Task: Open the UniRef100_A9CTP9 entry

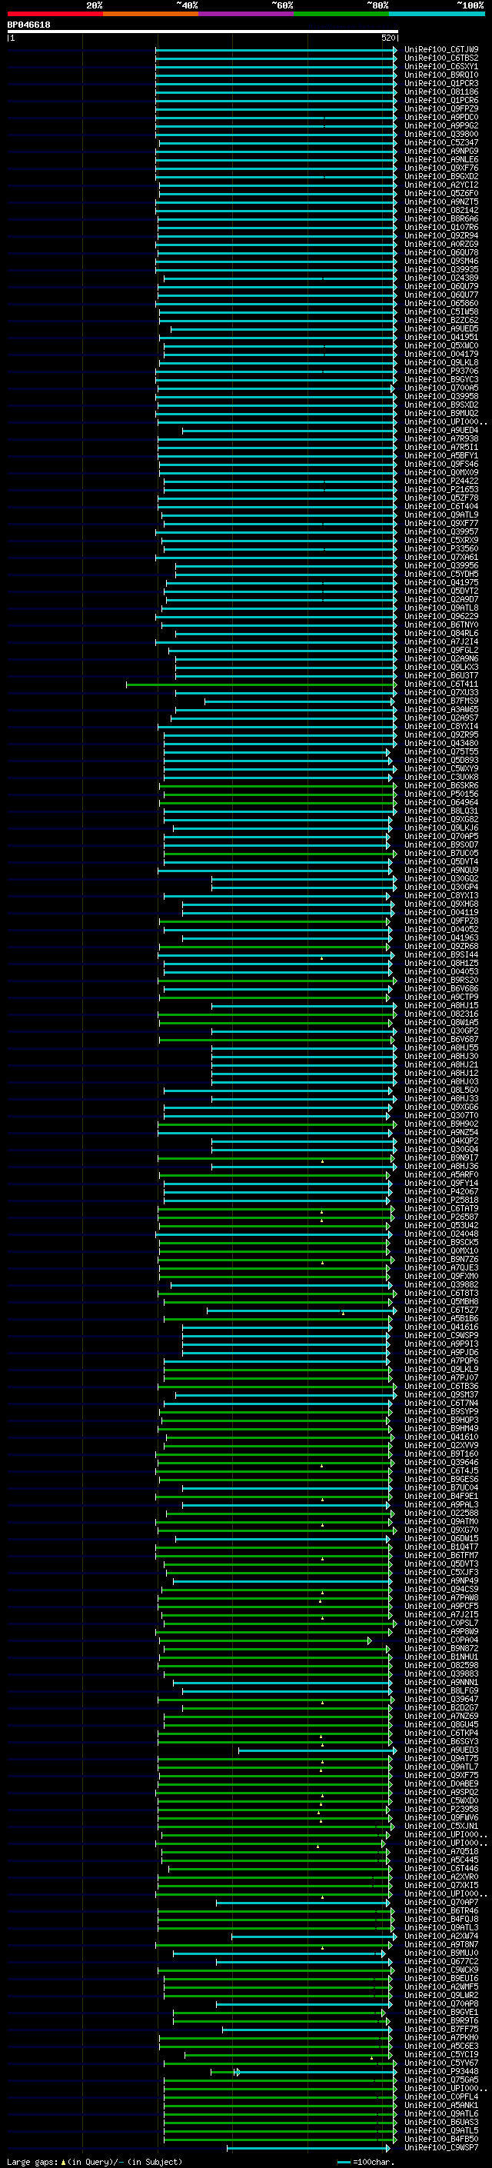Action: pos(441,997)
